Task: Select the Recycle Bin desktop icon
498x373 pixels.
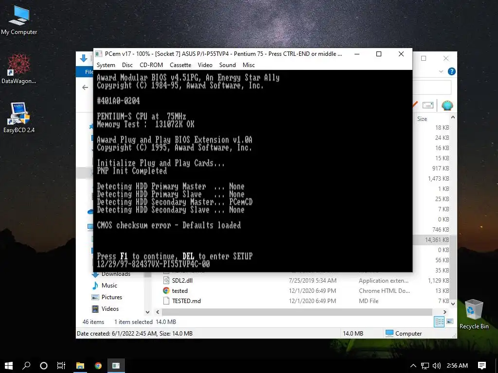Action: [474, 314]
